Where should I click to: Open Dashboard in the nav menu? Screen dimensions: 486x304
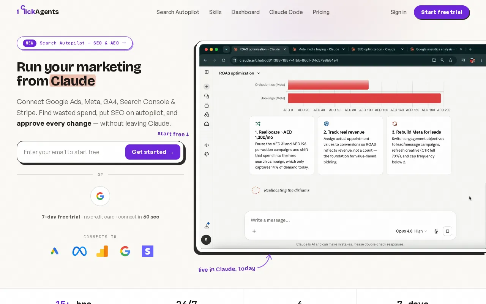[245, 12]
